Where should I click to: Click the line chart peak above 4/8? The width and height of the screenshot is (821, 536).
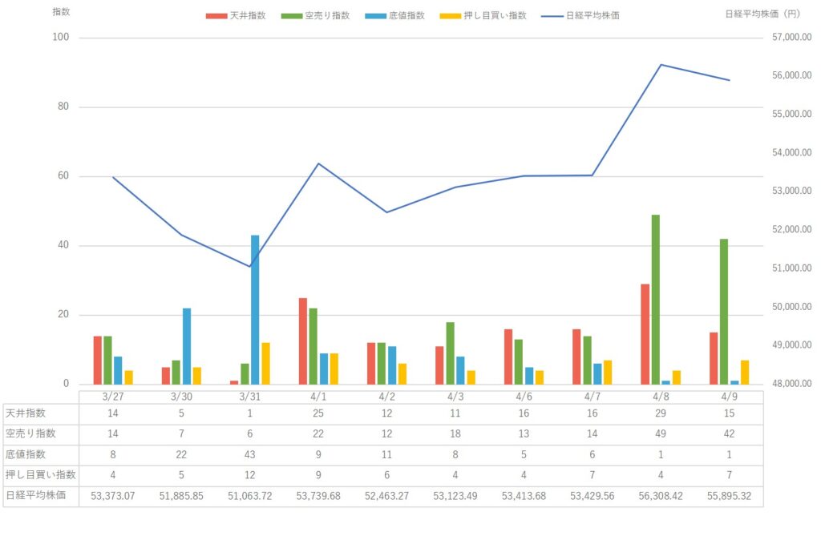(x=661, y=65)
